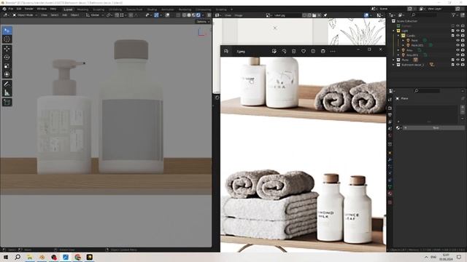Screen dimensions: 467x262
Task: Switch viewport shading to Rendered
Action: (198, 15)
